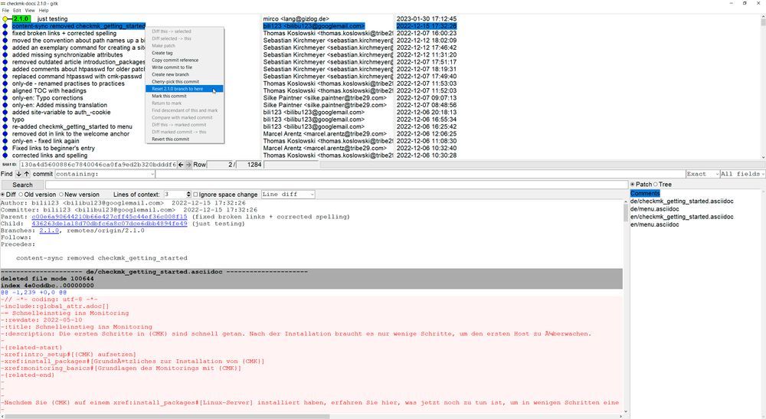Open the Line diff dropdown
This screenshot has height=419, width=766.
[288, 195]
